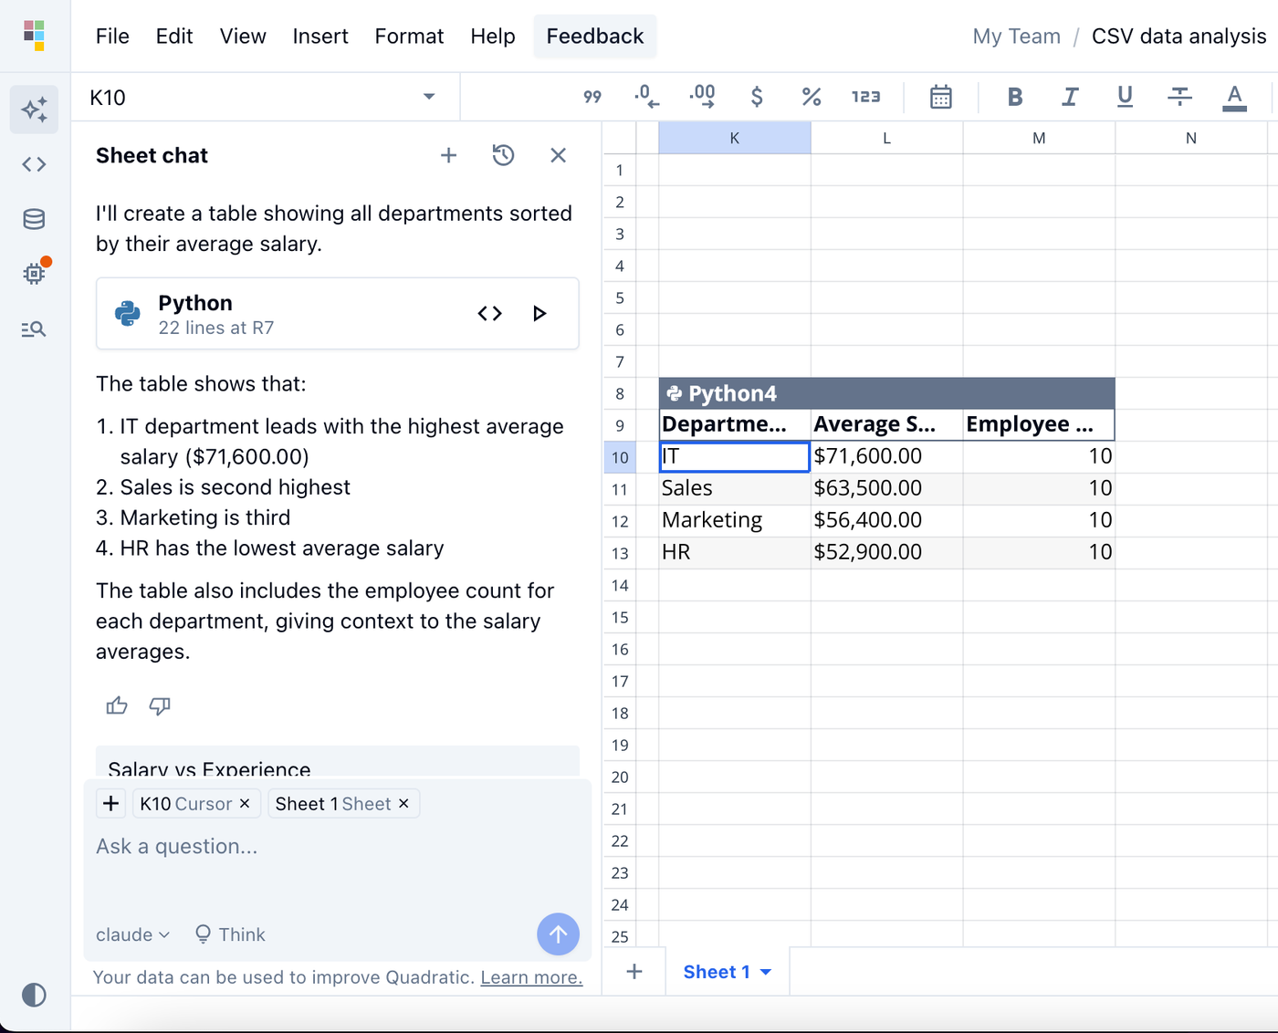Apply percent format from the toolbar
Screen dimensions: 1278x1033
tap(812, 97)
